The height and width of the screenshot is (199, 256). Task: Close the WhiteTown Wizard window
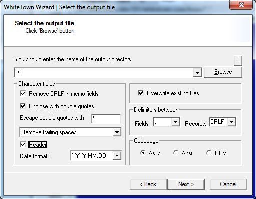point(241,5)
